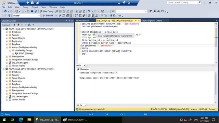This screenshot has height=123, width=219.
Task: Undo the last edit
Action: (x=89, y=11)
